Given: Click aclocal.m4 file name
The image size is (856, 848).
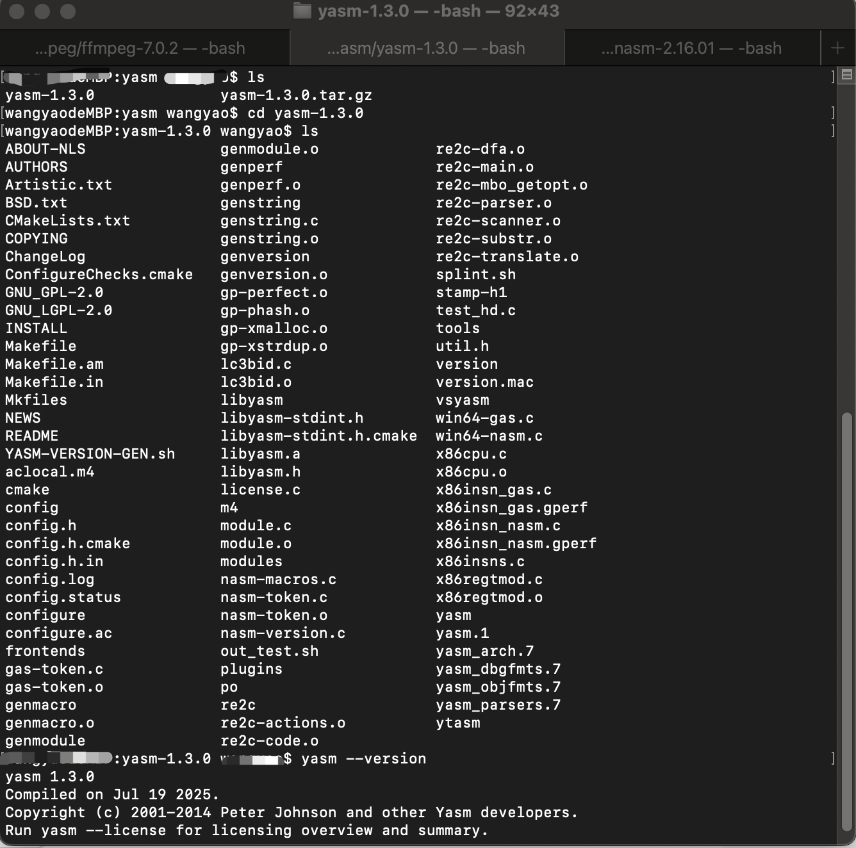Looking at the screenshot, I should [50, 471].
